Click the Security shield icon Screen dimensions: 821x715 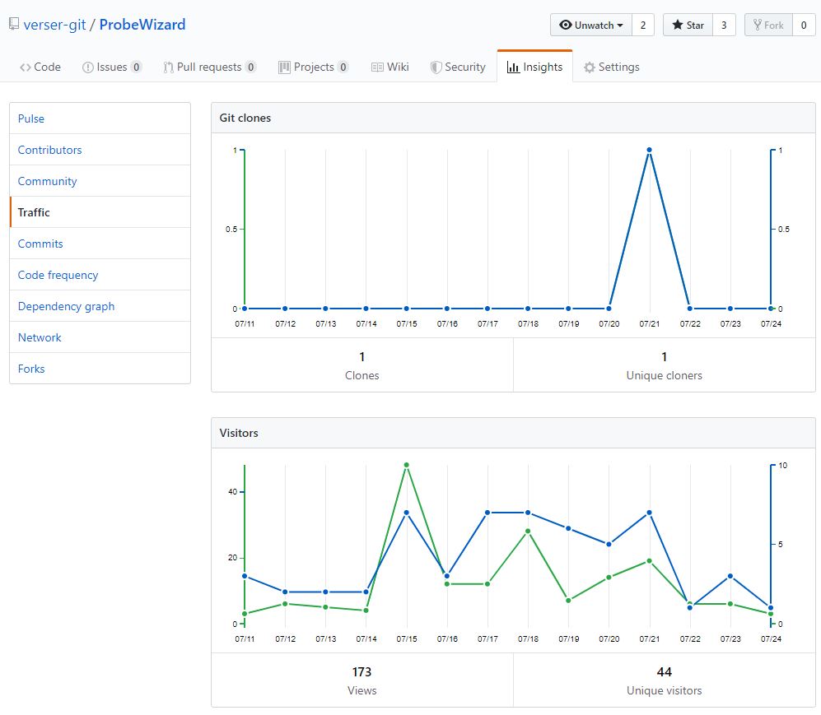(x=436, y=67)
